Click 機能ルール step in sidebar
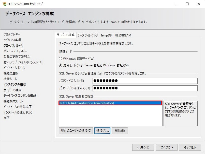The width and height of the screenshot is (205, 154). (10, 79)
